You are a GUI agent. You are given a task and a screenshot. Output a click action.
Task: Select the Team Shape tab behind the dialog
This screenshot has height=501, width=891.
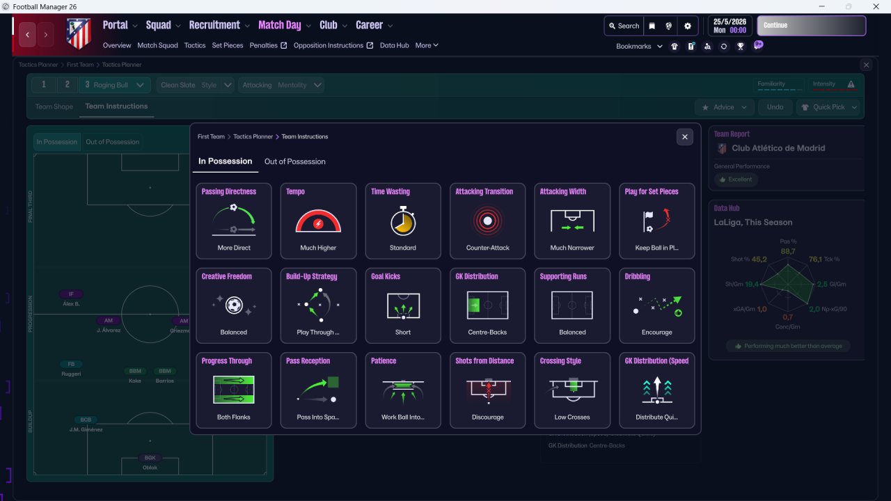[x=54, y=106]
